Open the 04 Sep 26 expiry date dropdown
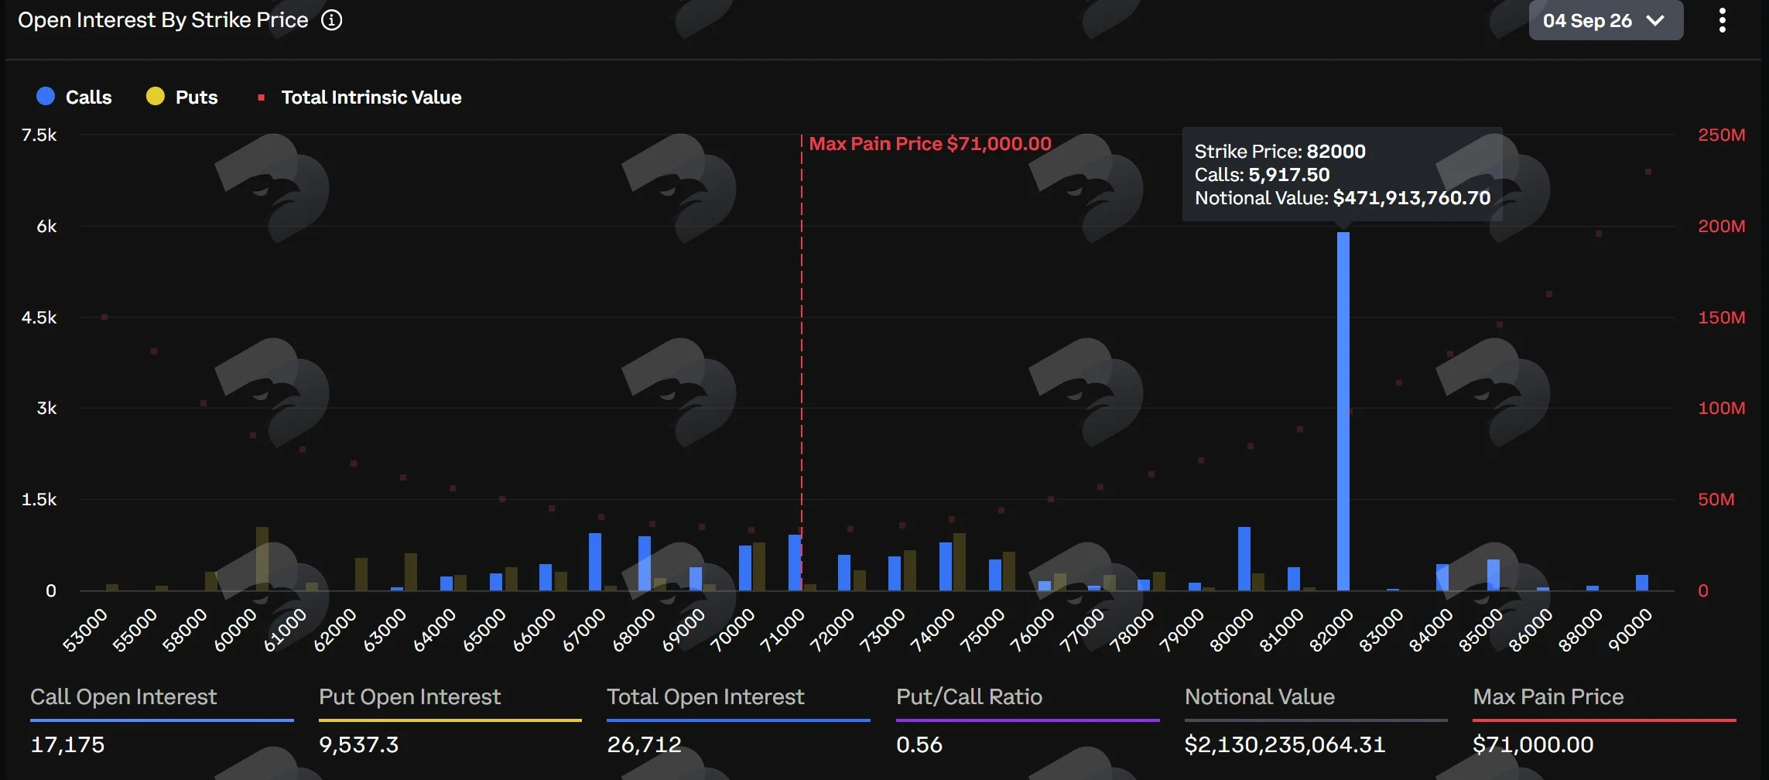 1606,20
